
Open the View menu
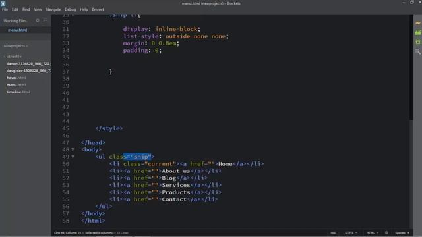point(38,9)
